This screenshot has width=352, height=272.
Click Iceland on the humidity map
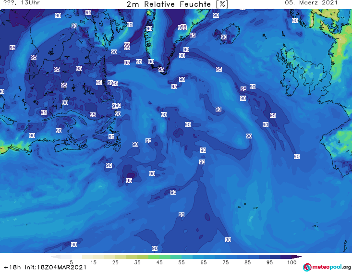pos(227,34)
